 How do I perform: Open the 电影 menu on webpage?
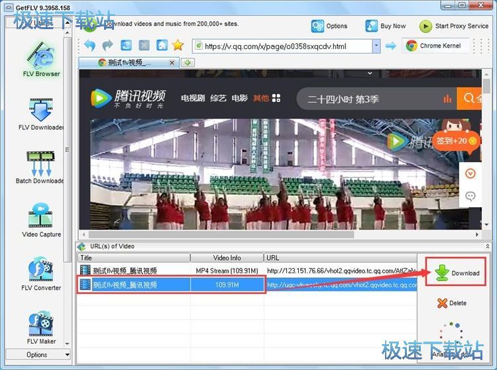[x=240, y=98]
